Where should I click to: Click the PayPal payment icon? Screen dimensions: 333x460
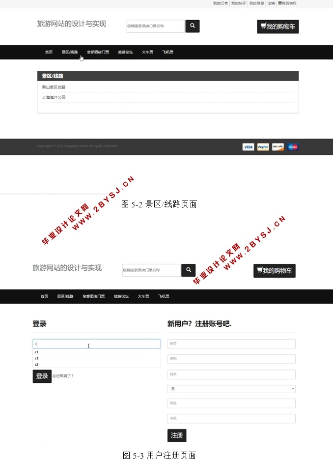pos(263,147)
